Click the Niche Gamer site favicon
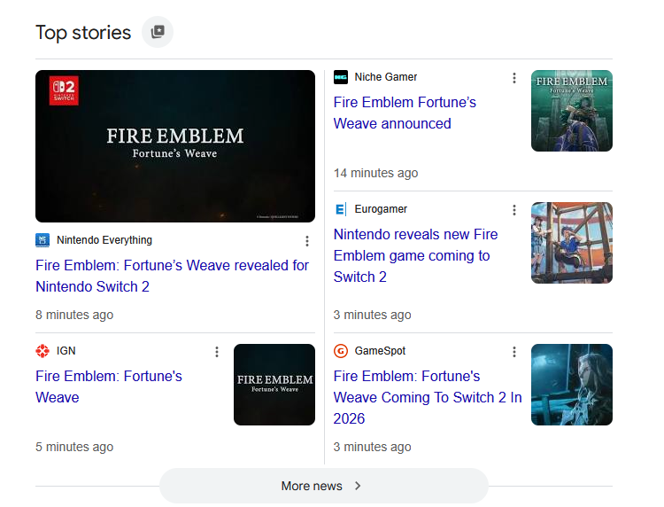This screenshot has width=664, height=507. pyautogui.click(x=341, y=77)
